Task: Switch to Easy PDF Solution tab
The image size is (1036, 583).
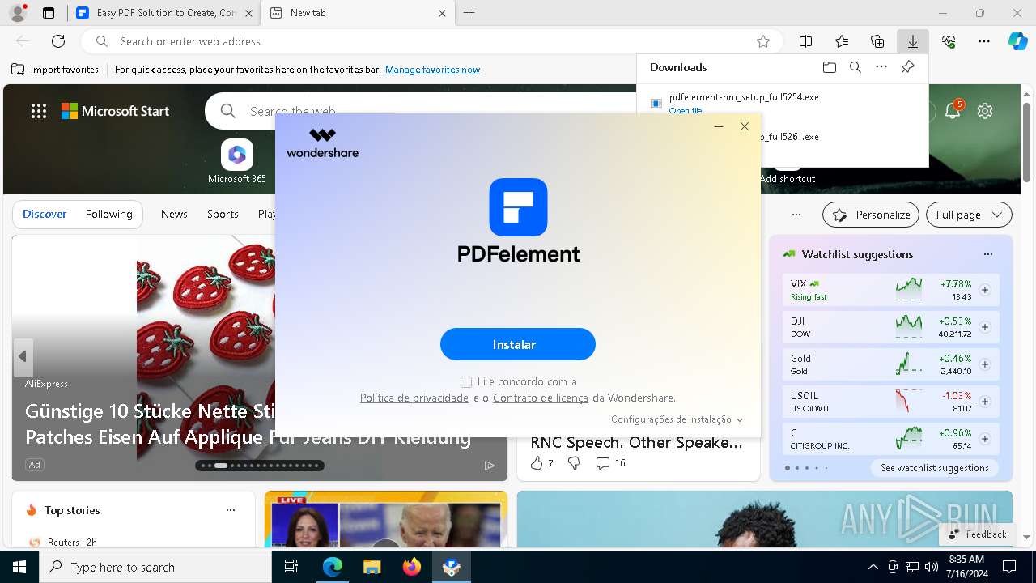Action: tap(164, 13)
